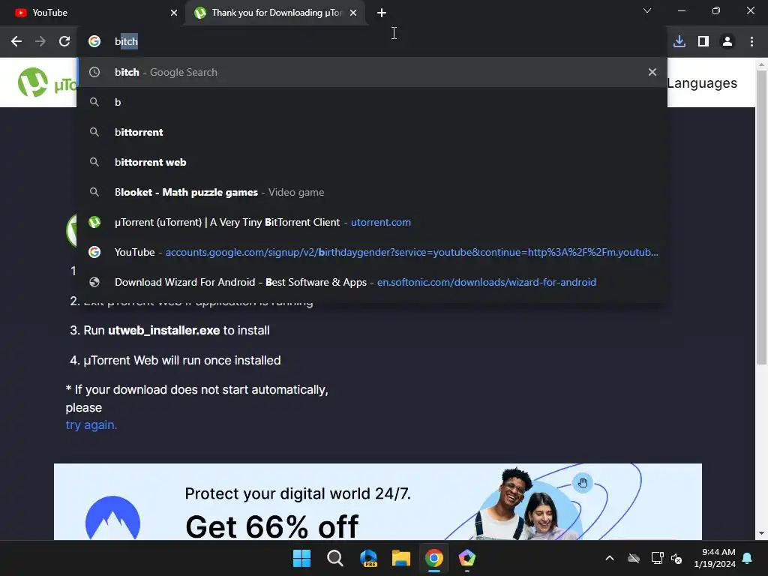Viewport: 768px width, 576px height.
Task: Reload the page with the refresh icon
Action: point(64,42)
